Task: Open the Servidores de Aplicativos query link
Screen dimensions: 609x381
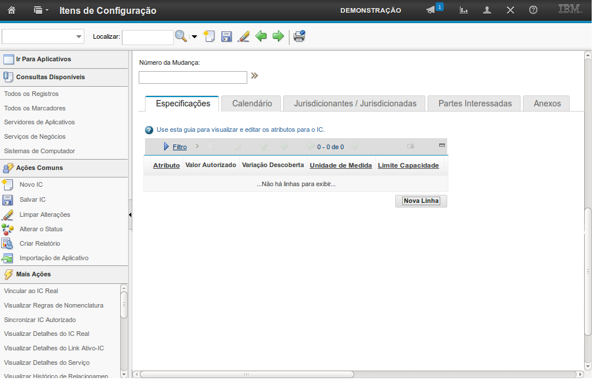Action: click(39, 122)
